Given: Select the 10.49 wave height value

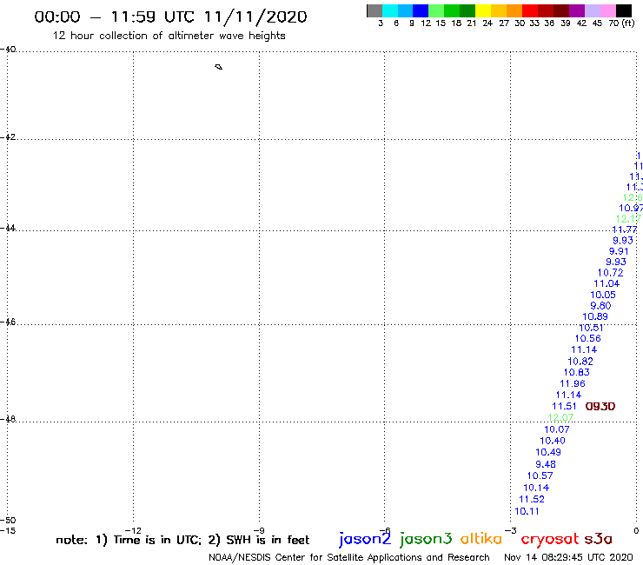Looking at the screenshot, I should 548,452.
